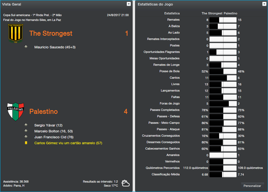268x192 pixels.
Task: Click The Strongest team name heading
Action: tap(51, 33)
